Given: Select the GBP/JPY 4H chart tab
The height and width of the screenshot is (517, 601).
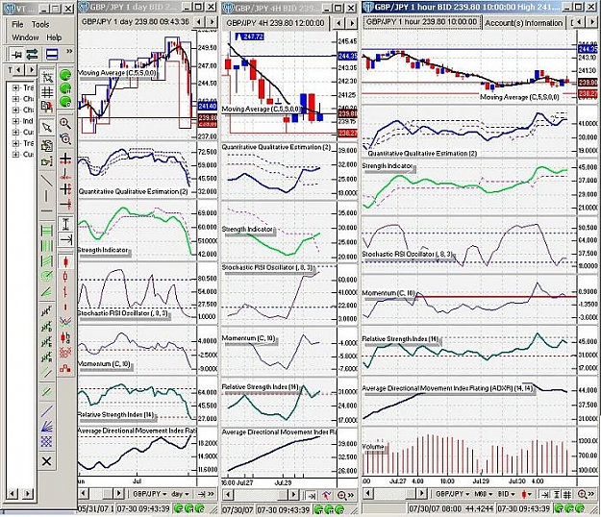Looking at the screenshot, I should pyautogui.click(x=275, y=23).
